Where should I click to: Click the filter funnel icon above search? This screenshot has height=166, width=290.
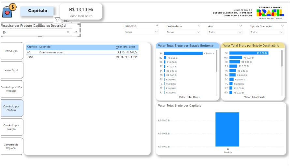coord(57,20)
